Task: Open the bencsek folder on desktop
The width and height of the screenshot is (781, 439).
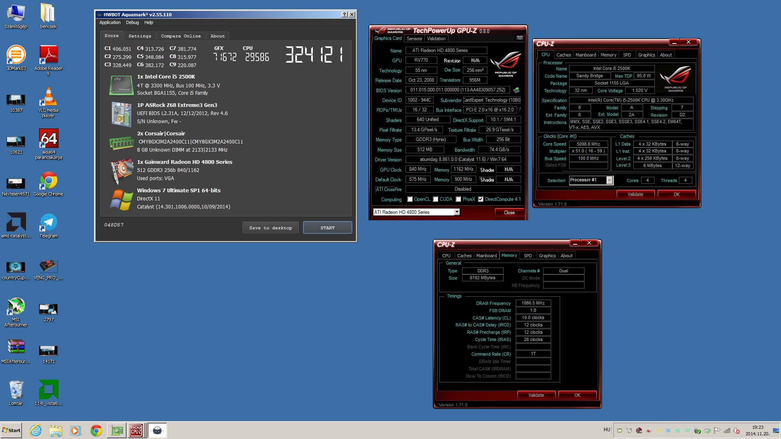Action: [x=48, y=16]
